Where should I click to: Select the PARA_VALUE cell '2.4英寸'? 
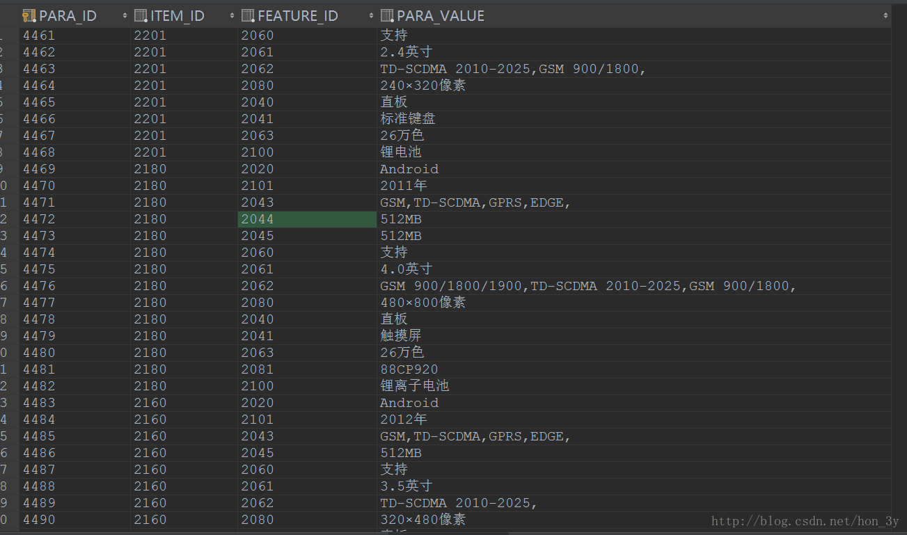click(634, 52)
